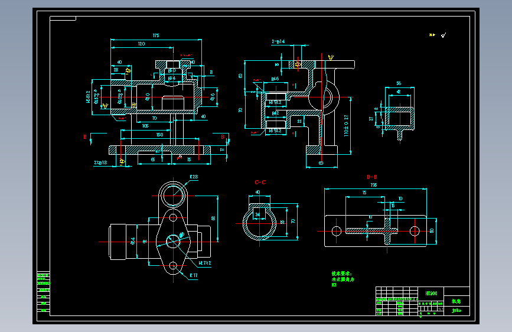Click the 65 dimension under the base plate
Screen dimensions: 512x332
click(x=153, y=160)
